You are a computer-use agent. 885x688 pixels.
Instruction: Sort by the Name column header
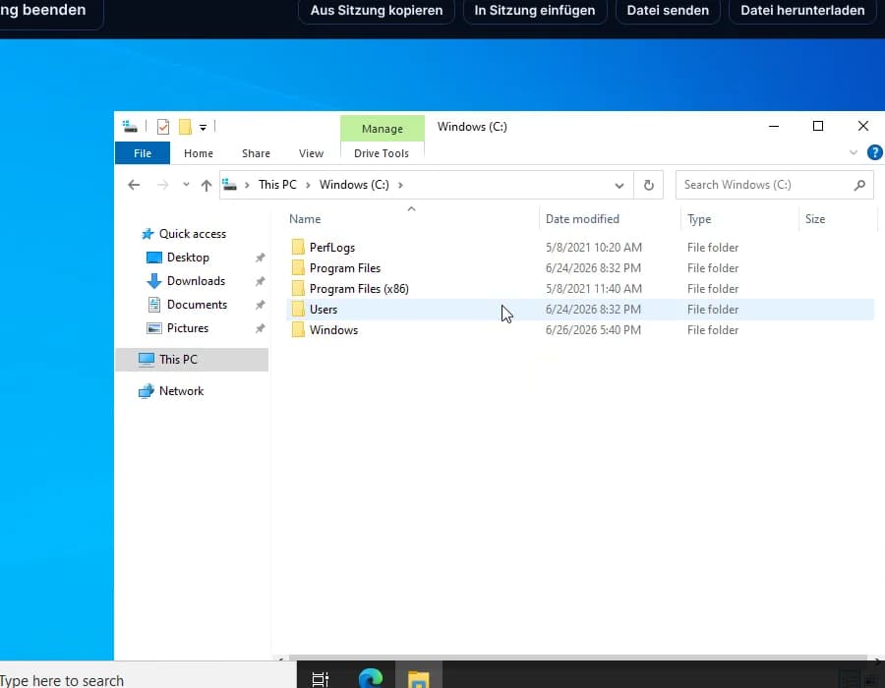pyautogui.click(x=412, y=219)
